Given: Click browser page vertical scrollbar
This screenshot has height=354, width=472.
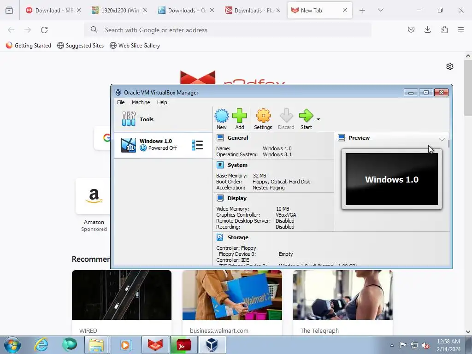Looking at the screenshot, I should (468, 87).
